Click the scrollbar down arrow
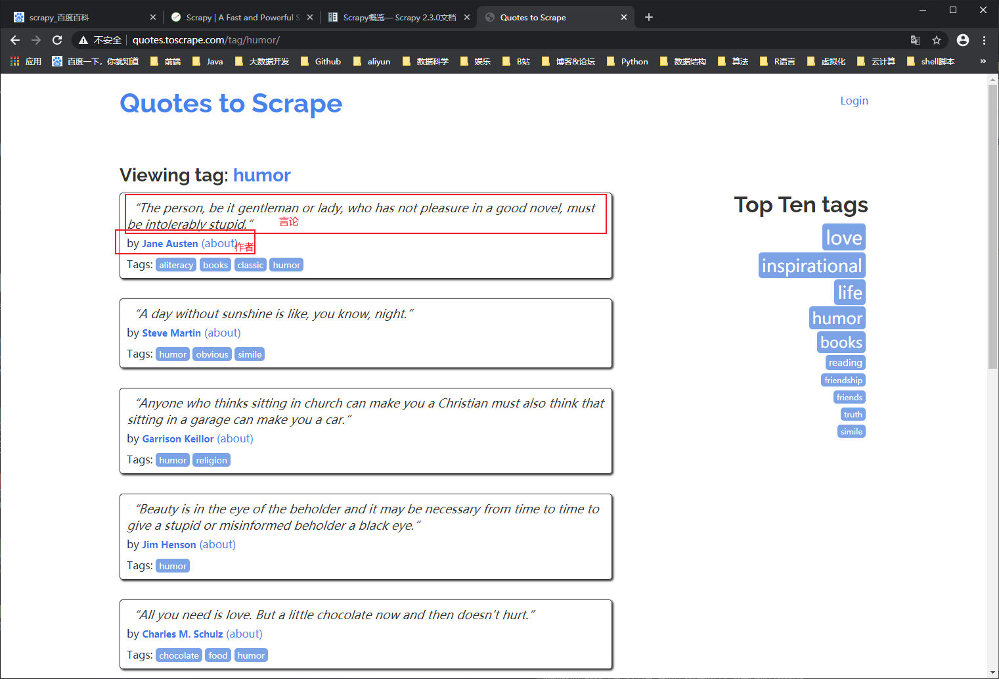 pos(992,672)
